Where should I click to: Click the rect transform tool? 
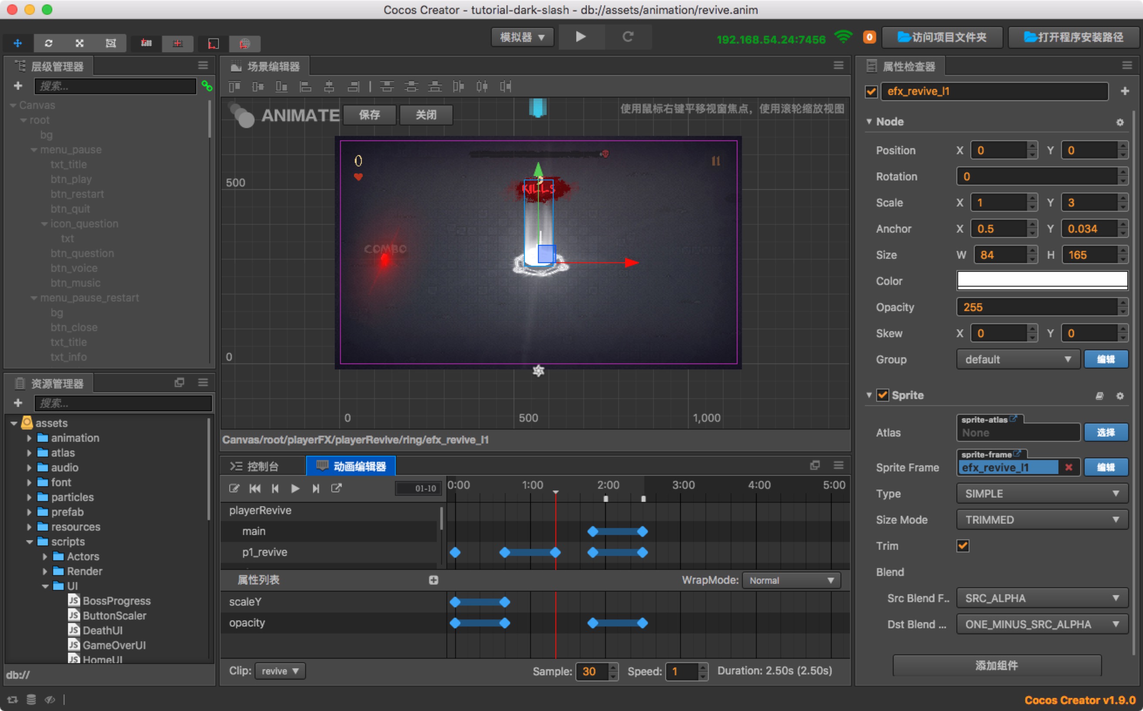click(x=111, y=43)
